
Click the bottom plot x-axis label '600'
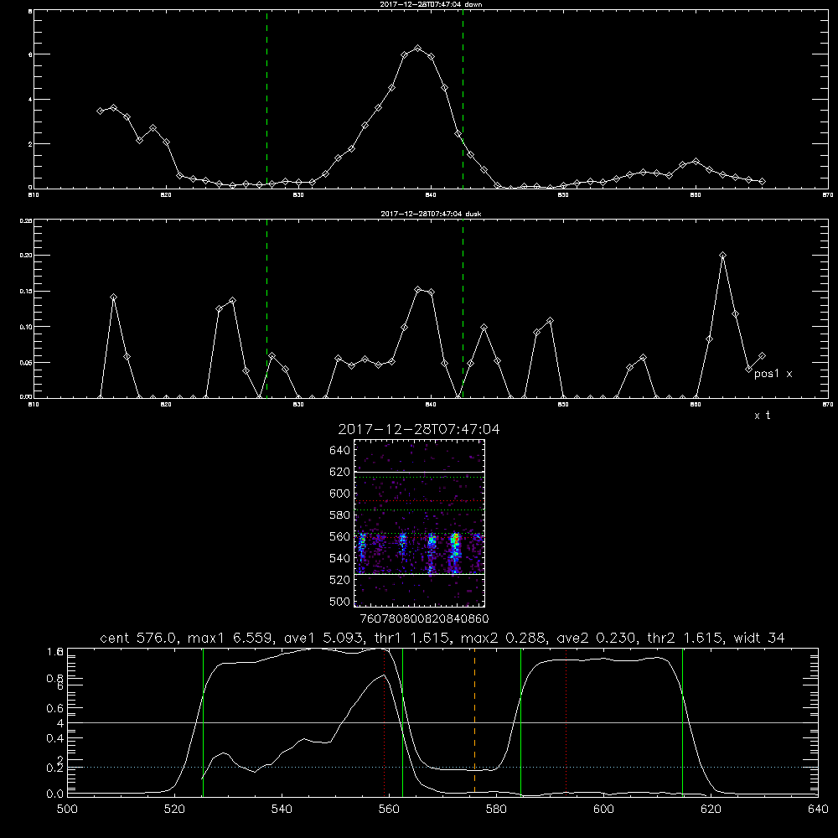(x=604, y=810)
